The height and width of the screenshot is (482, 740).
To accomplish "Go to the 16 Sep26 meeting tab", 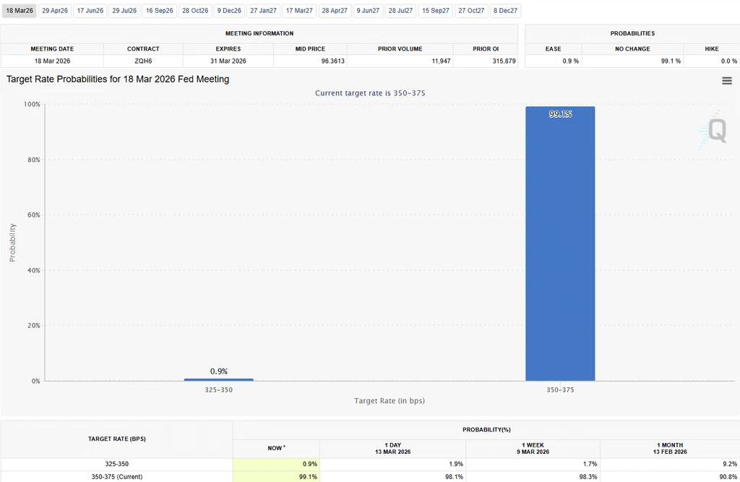I will [x=160, y=10].
